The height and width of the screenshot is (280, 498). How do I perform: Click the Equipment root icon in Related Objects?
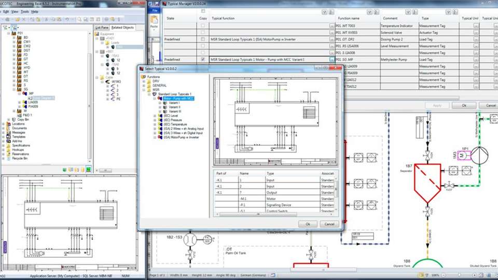[x=97, y=34]
